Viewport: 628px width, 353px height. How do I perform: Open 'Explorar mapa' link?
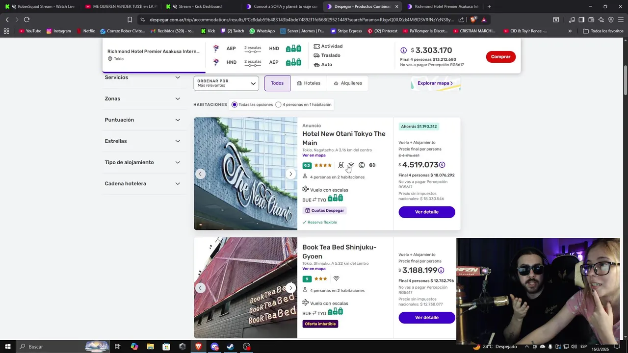435,83
